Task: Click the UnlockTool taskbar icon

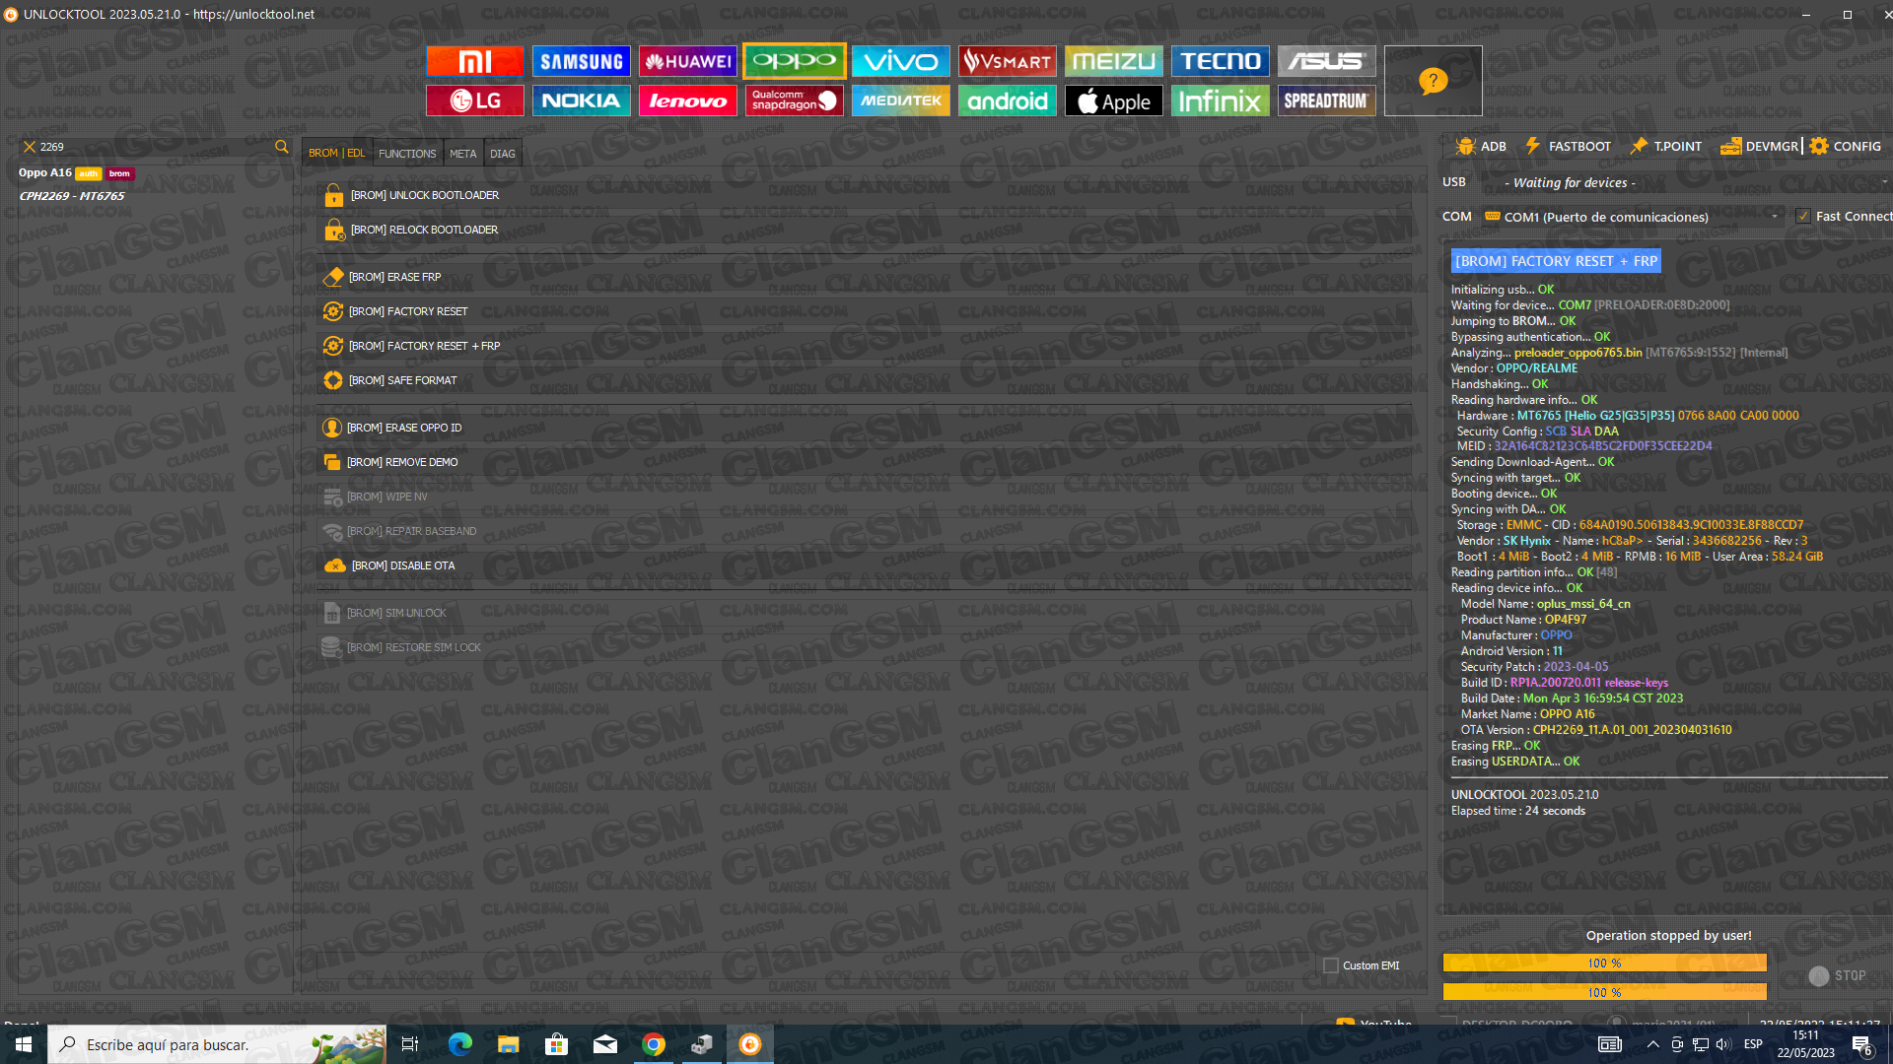Action: [750, 1044]
